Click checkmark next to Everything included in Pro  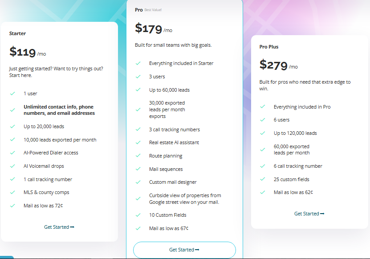click(x=263, y=107)
